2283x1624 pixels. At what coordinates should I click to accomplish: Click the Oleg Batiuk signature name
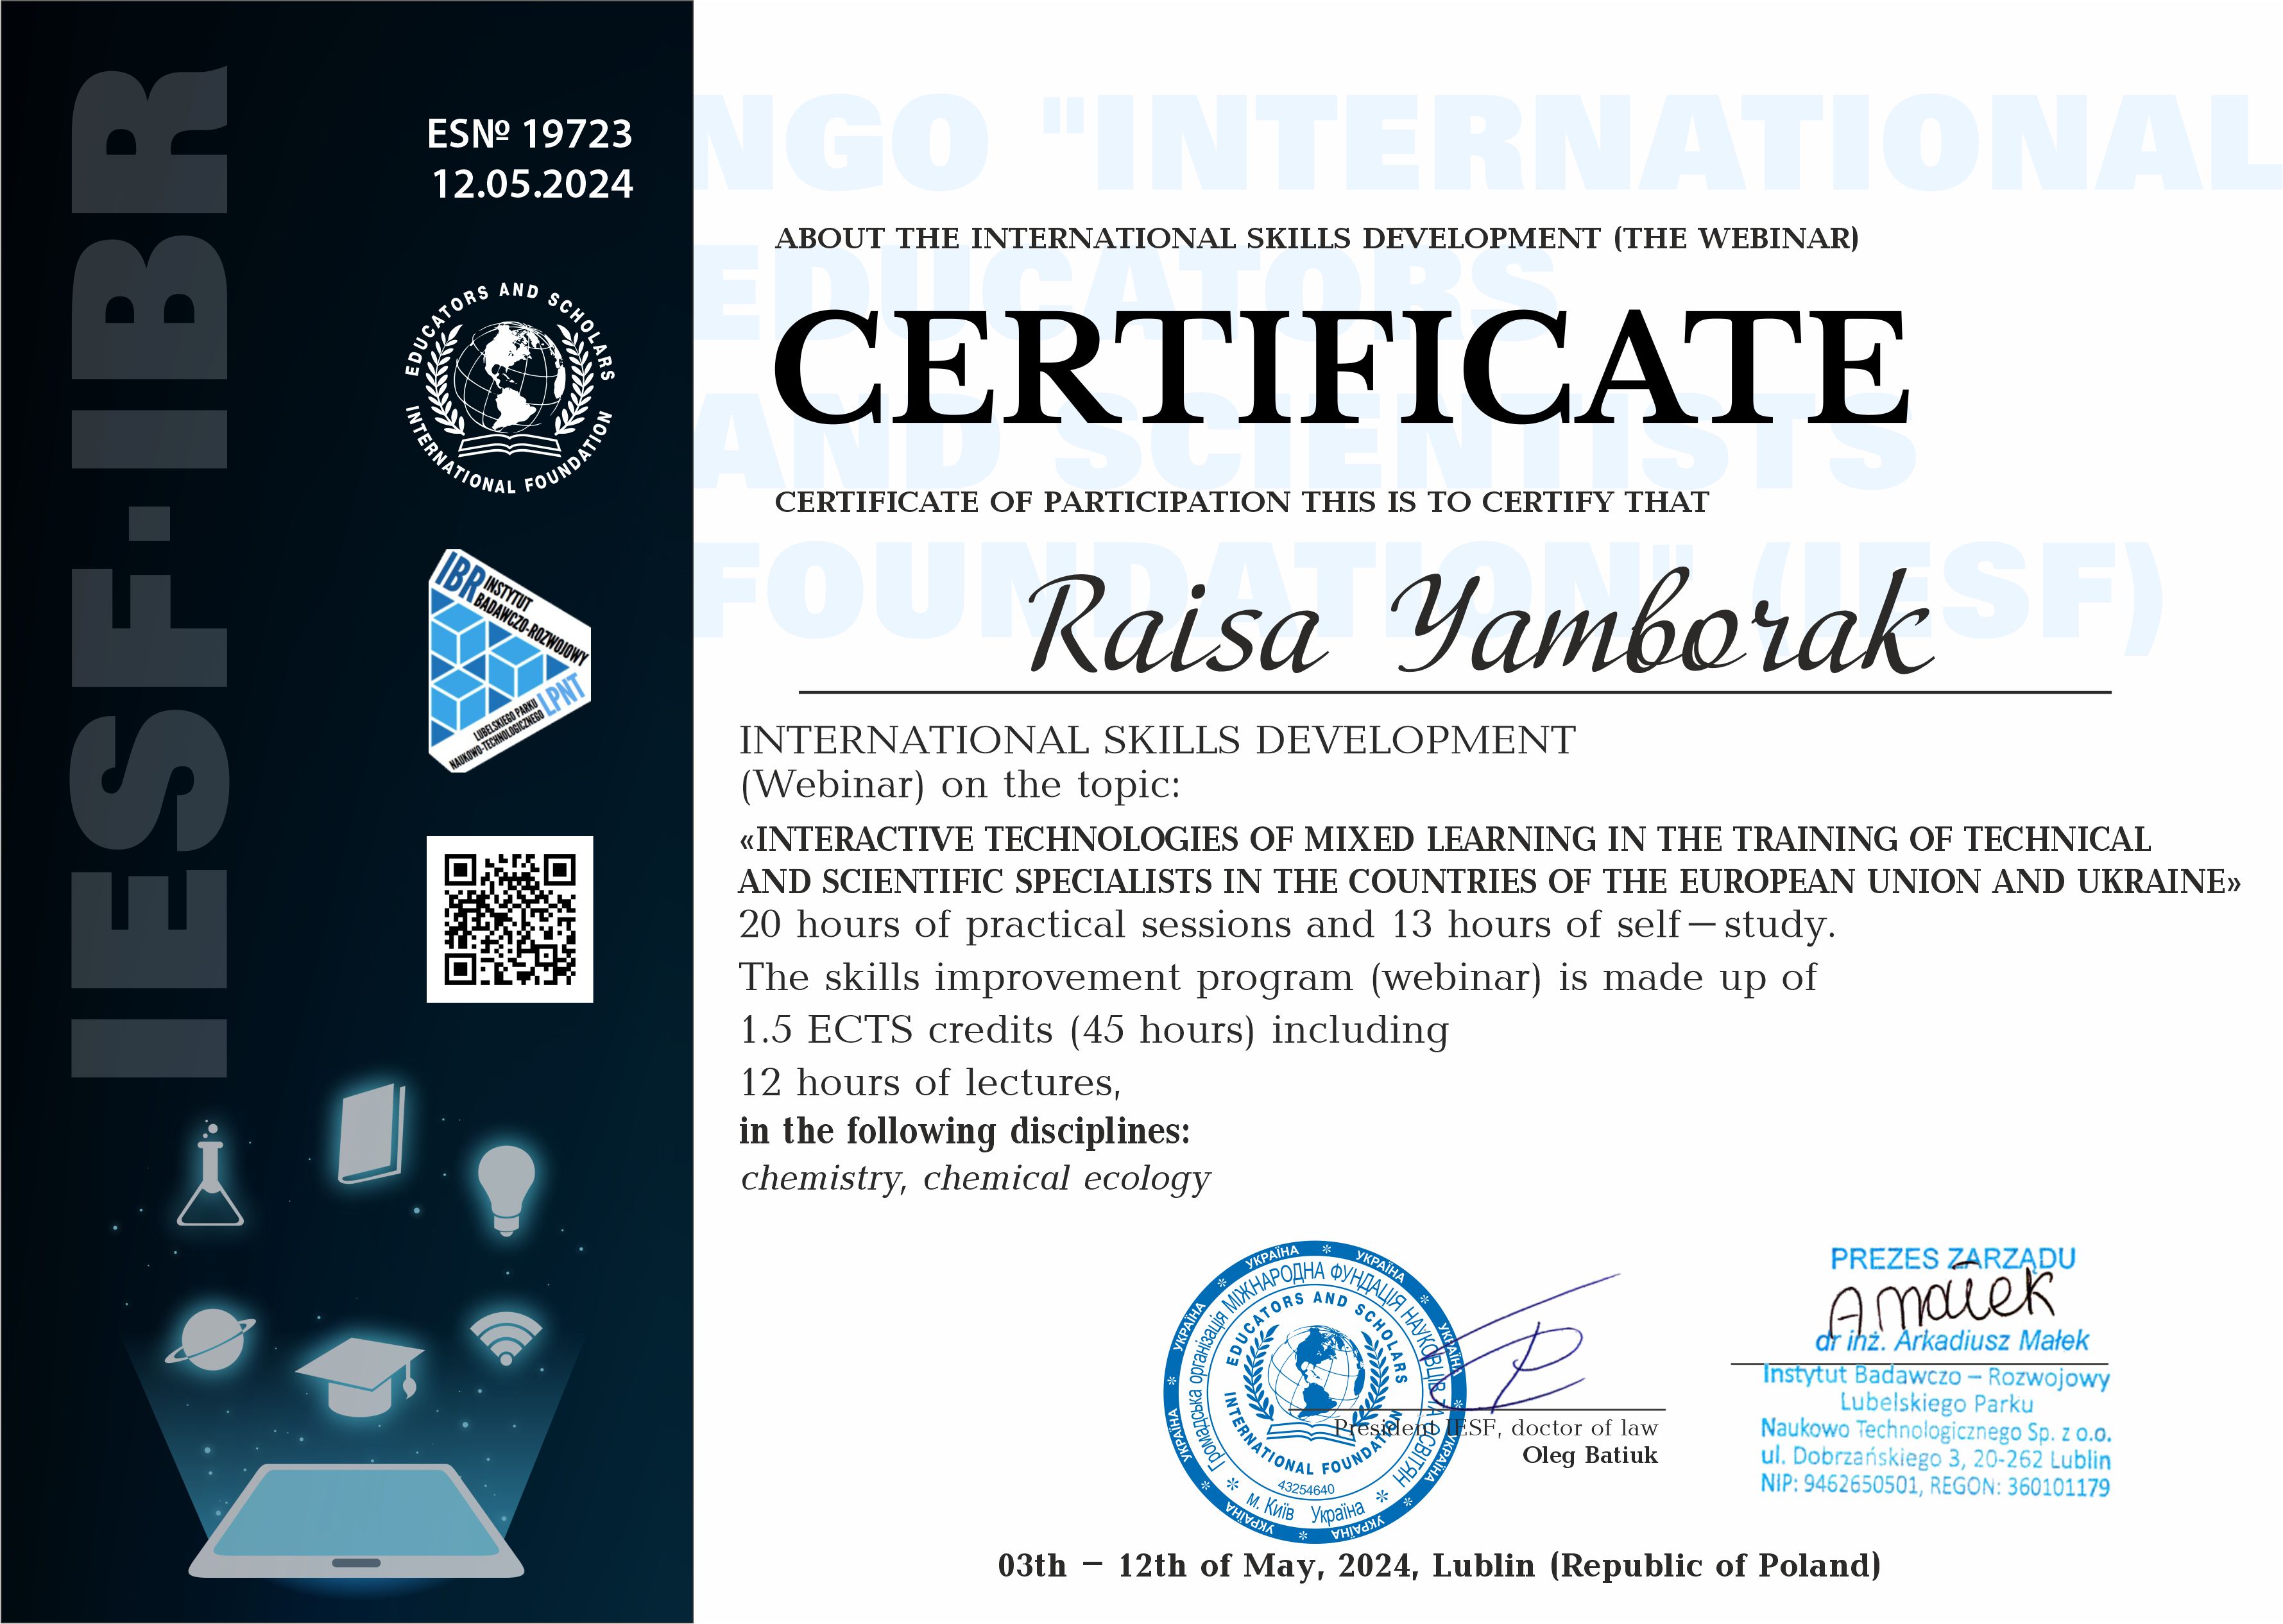tap(1590, 1455)
